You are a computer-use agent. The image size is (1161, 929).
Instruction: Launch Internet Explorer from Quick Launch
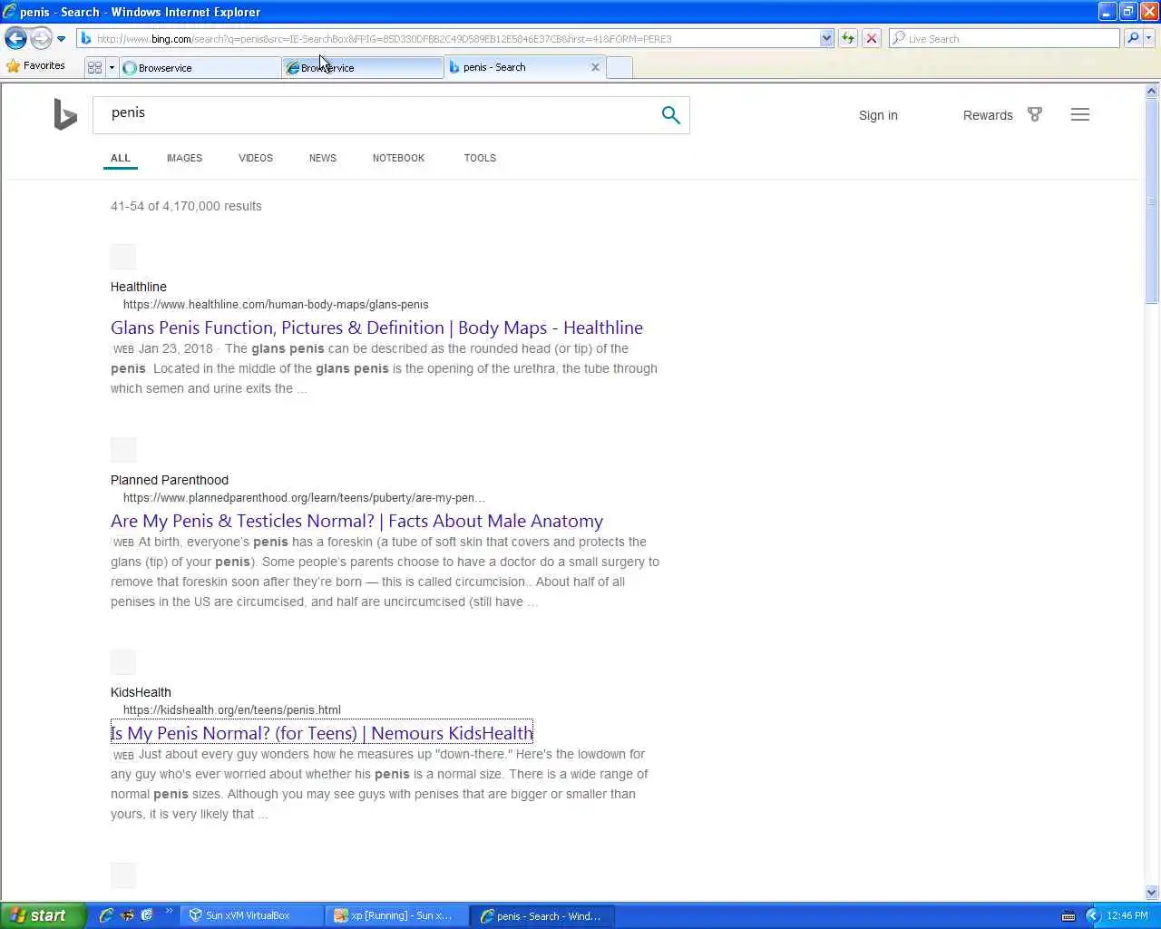[106, 915]
